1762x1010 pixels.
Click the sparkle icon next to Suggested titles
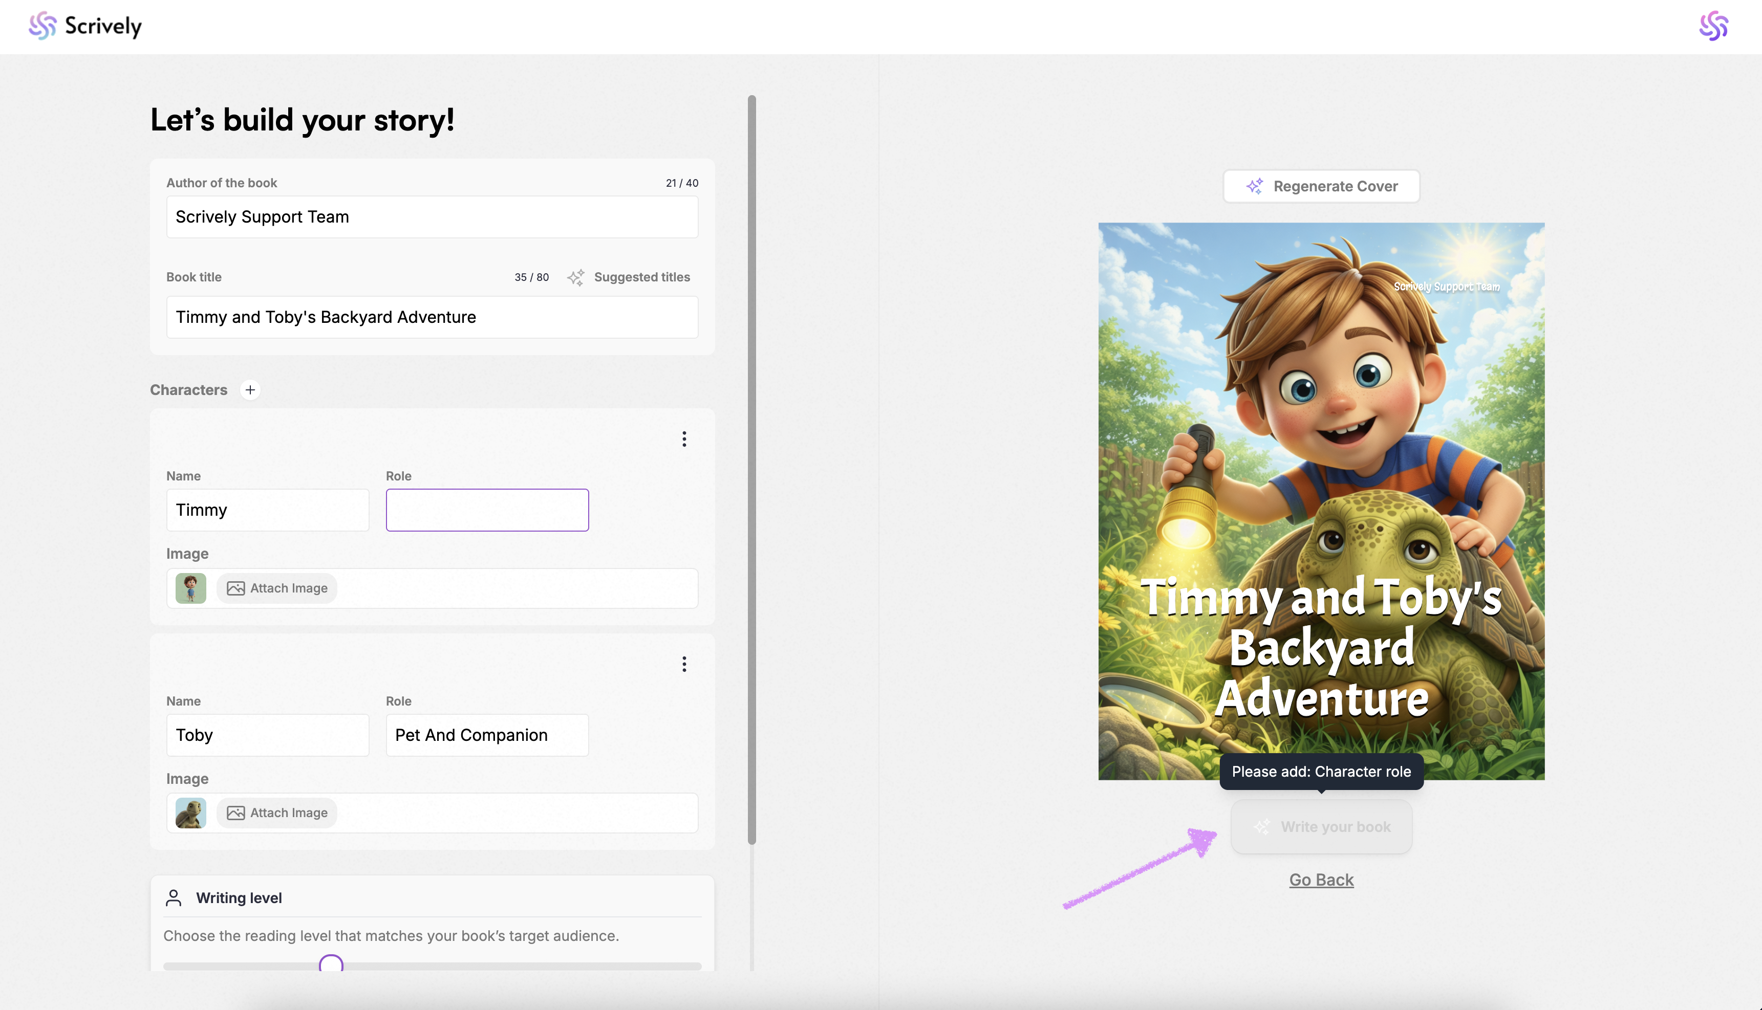575,277
